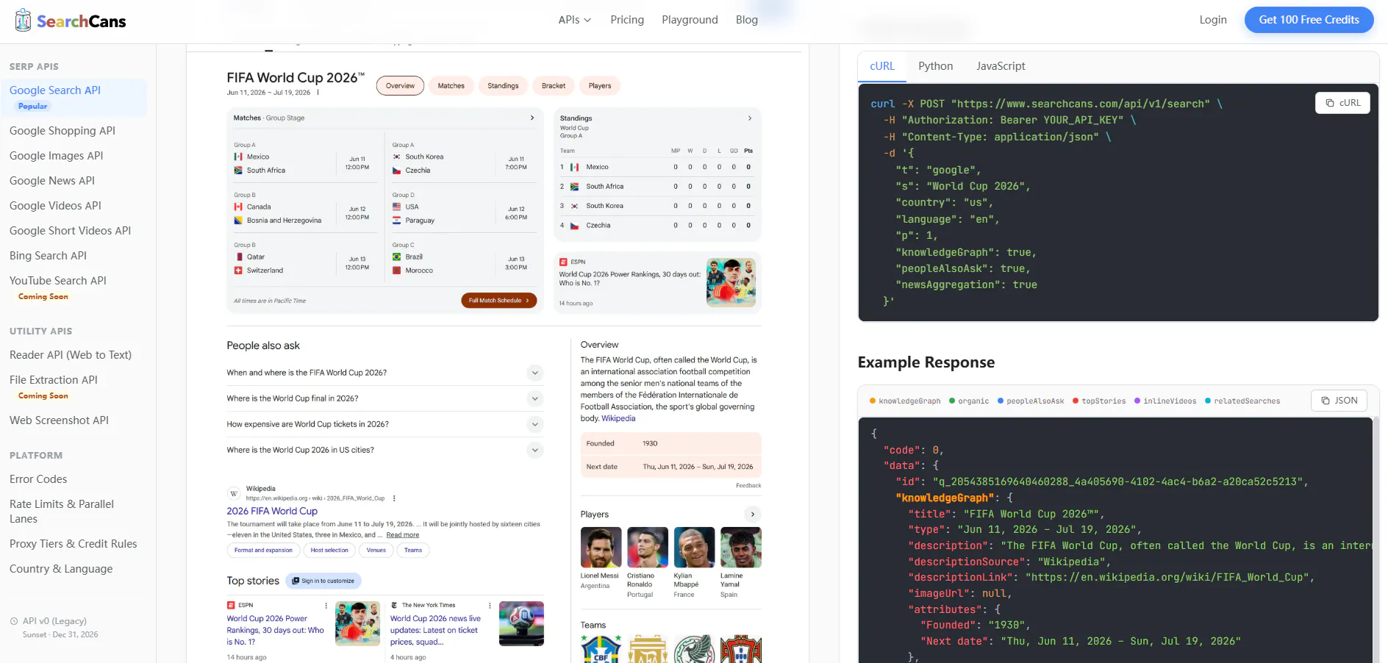This screenshot has height=663, width=1388.
Task: Open the 2026 FIFA World Cup Wikipedia result
Action: pos(272,511)
